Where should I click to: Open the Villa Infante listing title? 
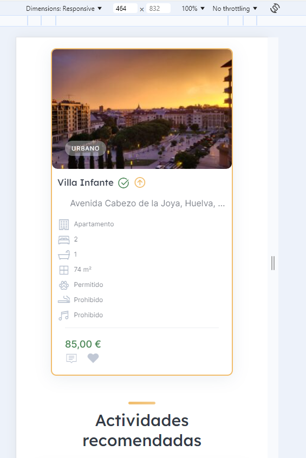pyautogui.click(x=86, y=182)
